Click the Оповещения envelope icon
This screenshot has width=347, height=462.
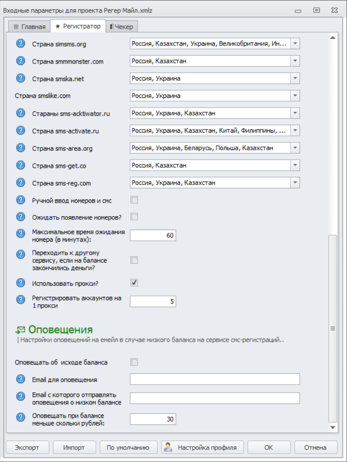click(x=20, y=330)
